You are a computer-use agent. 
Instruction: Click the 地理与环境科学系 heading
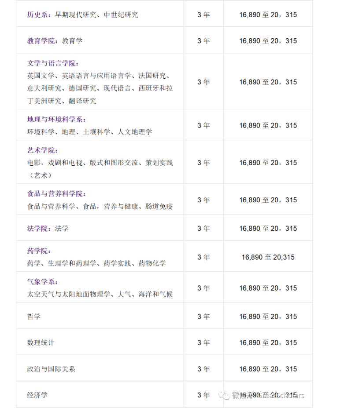click(x=56, y=120)
